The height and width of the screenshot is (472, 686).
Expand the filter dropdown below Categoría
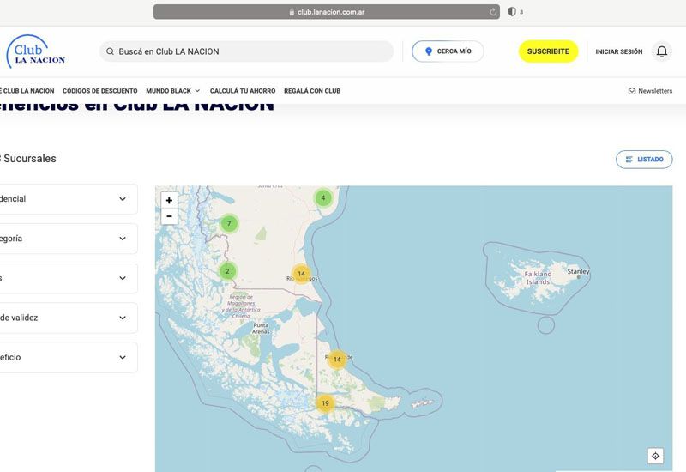tap(68, 278)
